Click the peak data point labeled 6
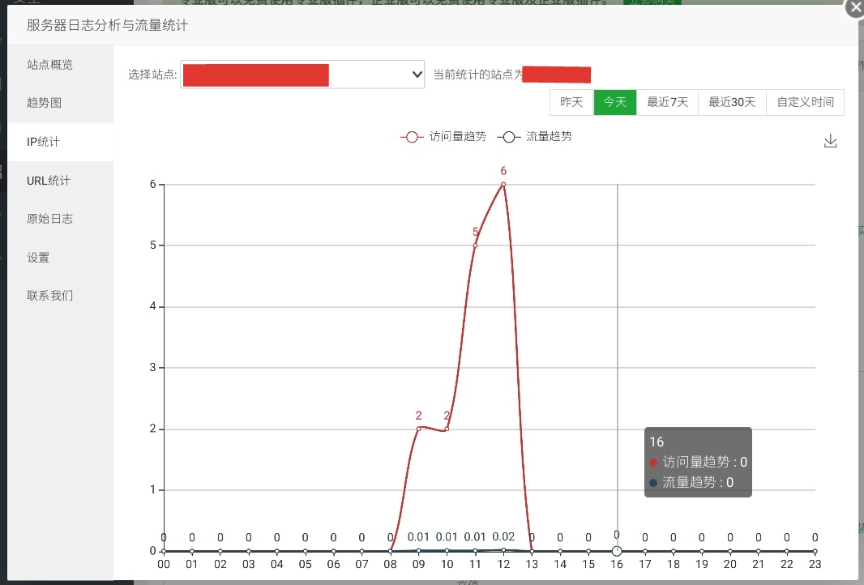This screenshot has width=864, height=585. [x=503, y=184]
